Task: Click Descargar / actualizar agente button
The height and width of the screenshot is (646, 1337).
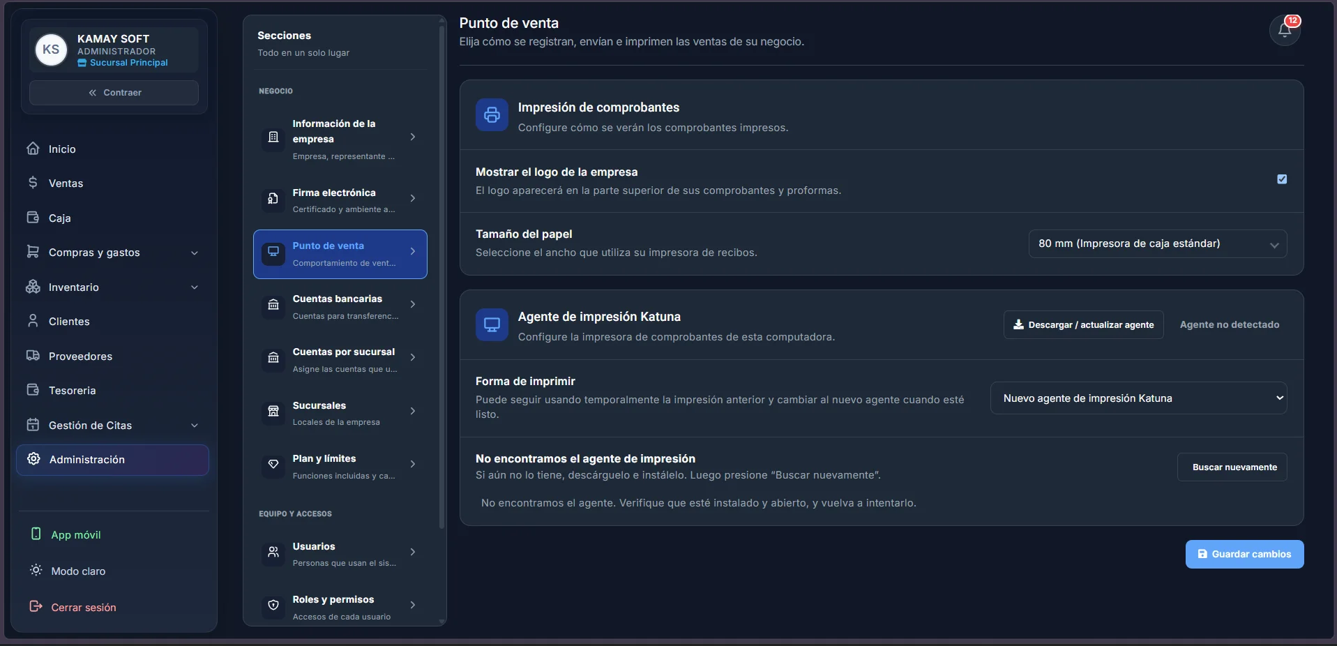Action: point(1083,324)
